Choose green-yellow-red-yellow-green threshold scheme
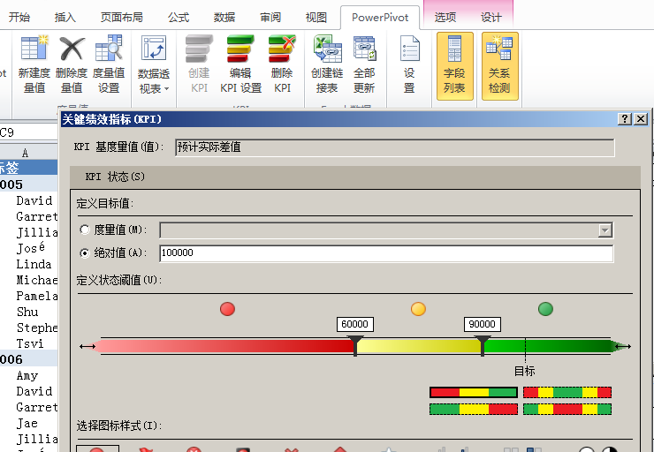Screen dimensions: 654x452 pyautogui.click(x=567, y=409)
